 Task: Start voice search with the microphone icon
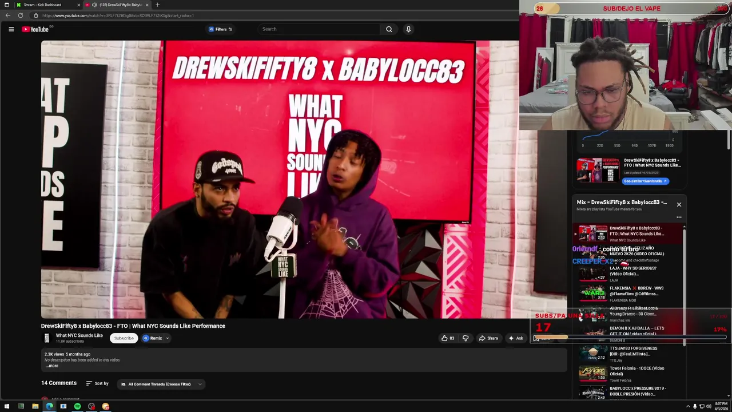tap(408, 29)
